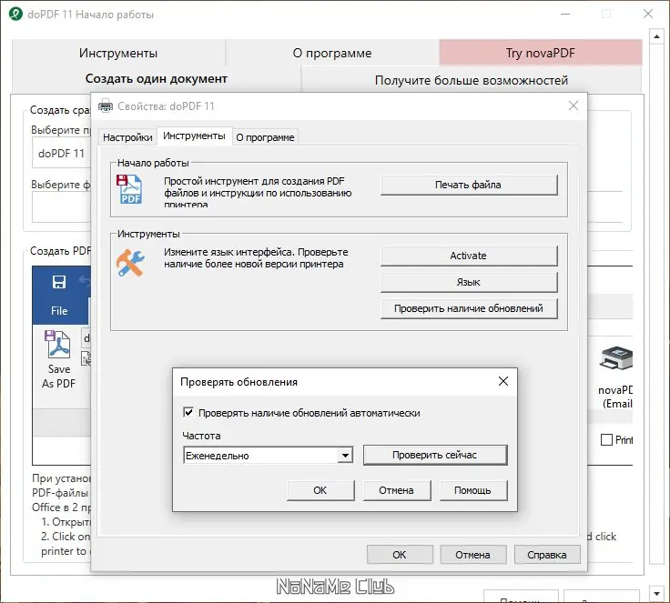Open the О программе tab in Properties dialog

pos(265,137)
